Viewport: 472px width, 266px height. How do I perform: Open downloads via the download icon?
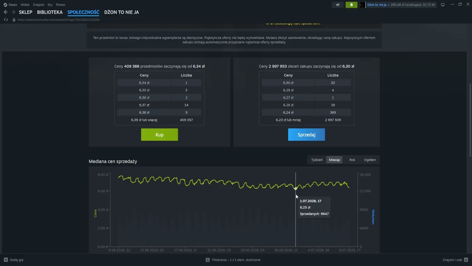pos(208,260)
